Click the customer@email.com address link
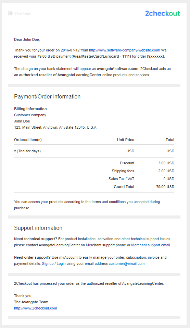Image resolution: width=190 pixels, height=328 pixels. pyautogui.click(x=127, y=263)
